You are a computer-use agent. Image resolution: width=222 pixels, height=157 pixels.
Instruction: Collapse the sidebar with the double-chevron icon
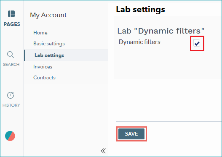(103, 151)
